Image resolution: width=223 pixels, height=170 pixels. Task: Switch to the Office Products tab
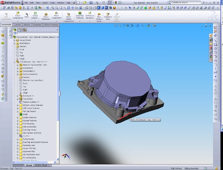point(51,25)
